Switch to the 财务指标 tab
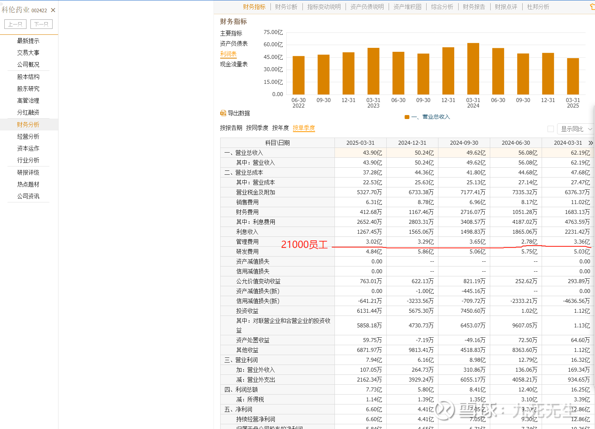 [x=254, y=7]
